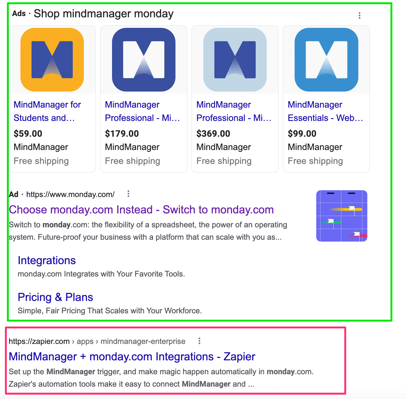
Task: Open the monday.com ad image thumbnail
Action: [342, 216]
